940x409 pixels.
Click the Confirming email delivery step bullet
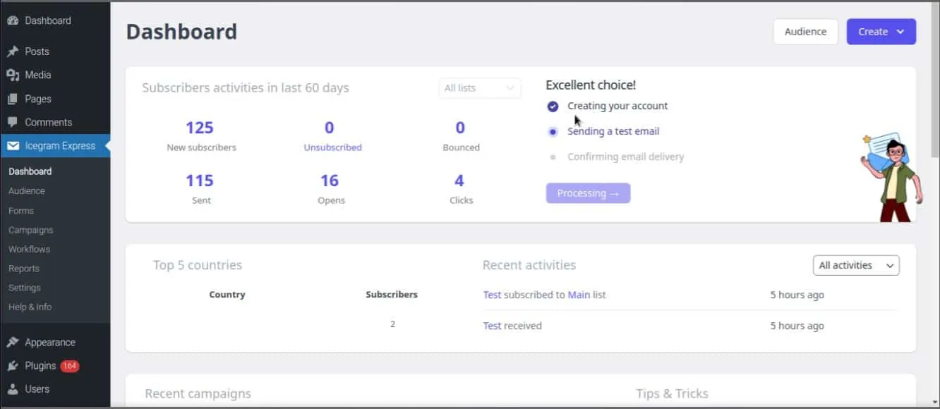(553, 157)
